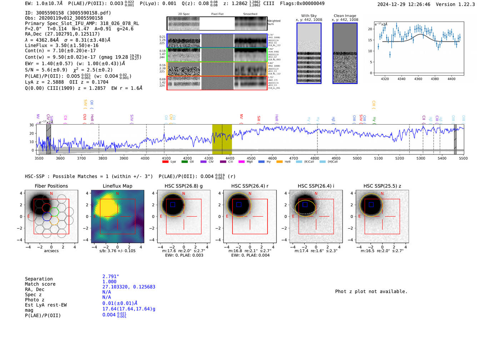Click the blue 27.103320, 0.125683 coordinates
The width and height of the screenshot is (500, 340).
point(129,287)
